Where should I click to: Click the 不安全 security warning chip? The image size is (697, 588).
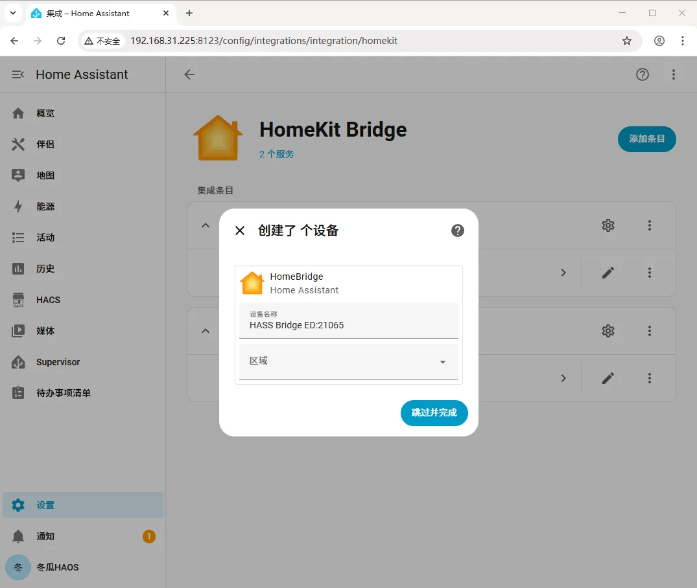102,41
